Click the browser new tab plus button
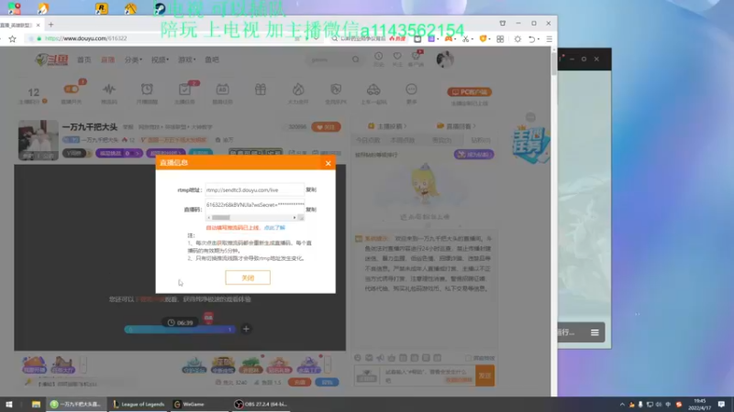Image resolution: width=734 pixels, height=412 pixels. 51,25
